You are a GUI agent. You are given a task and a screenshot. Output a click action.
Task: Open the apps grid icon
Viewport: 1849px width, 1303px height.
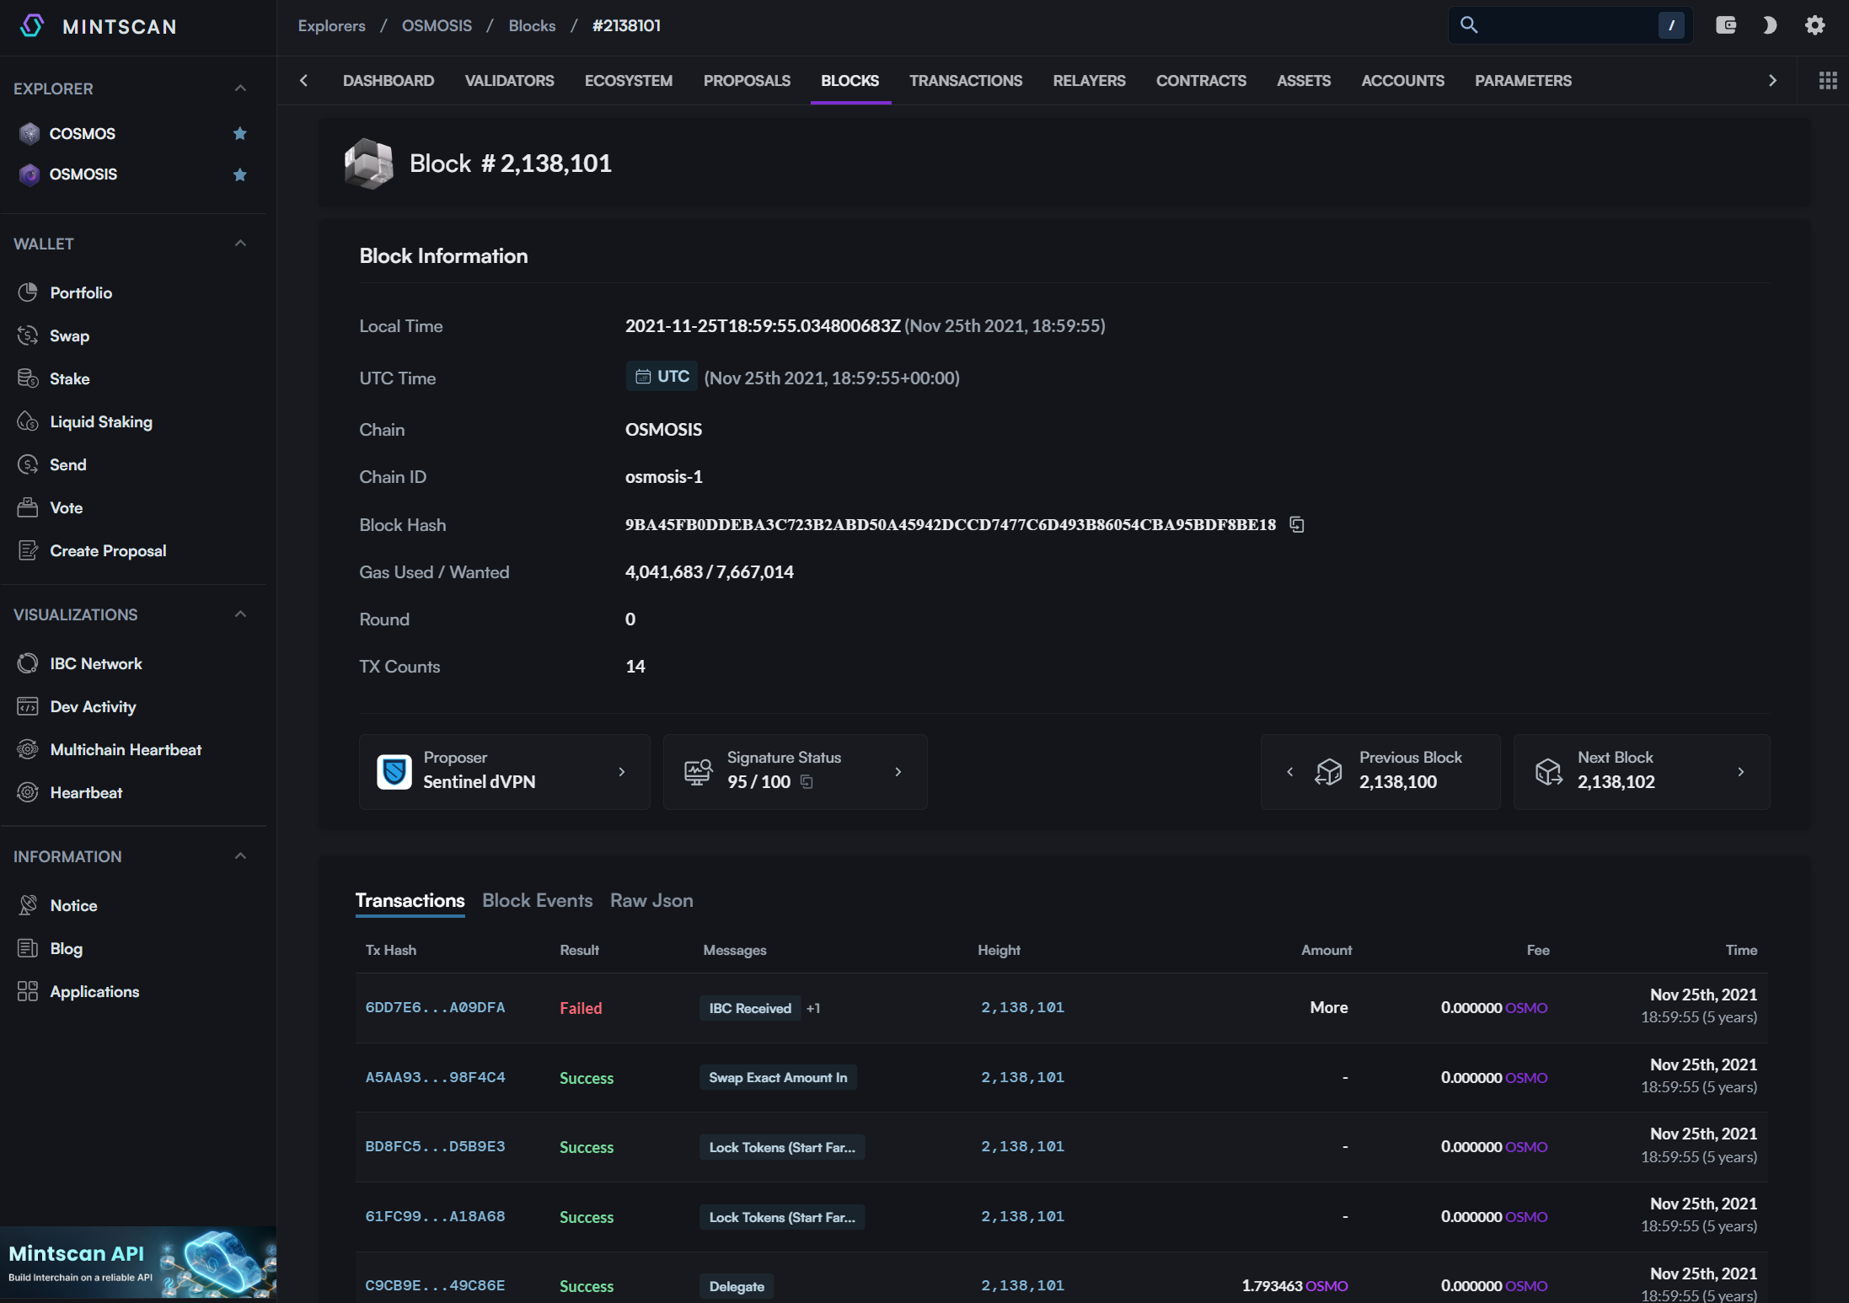1827,81
